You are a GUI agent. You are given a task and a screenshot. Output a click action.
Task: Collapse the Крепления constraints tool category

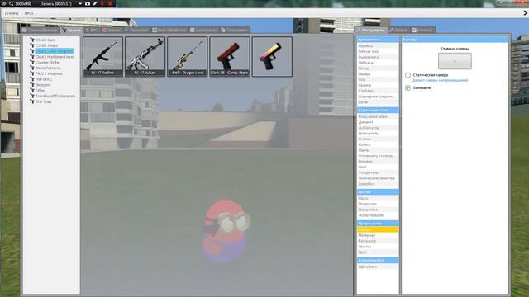[378, 40]
